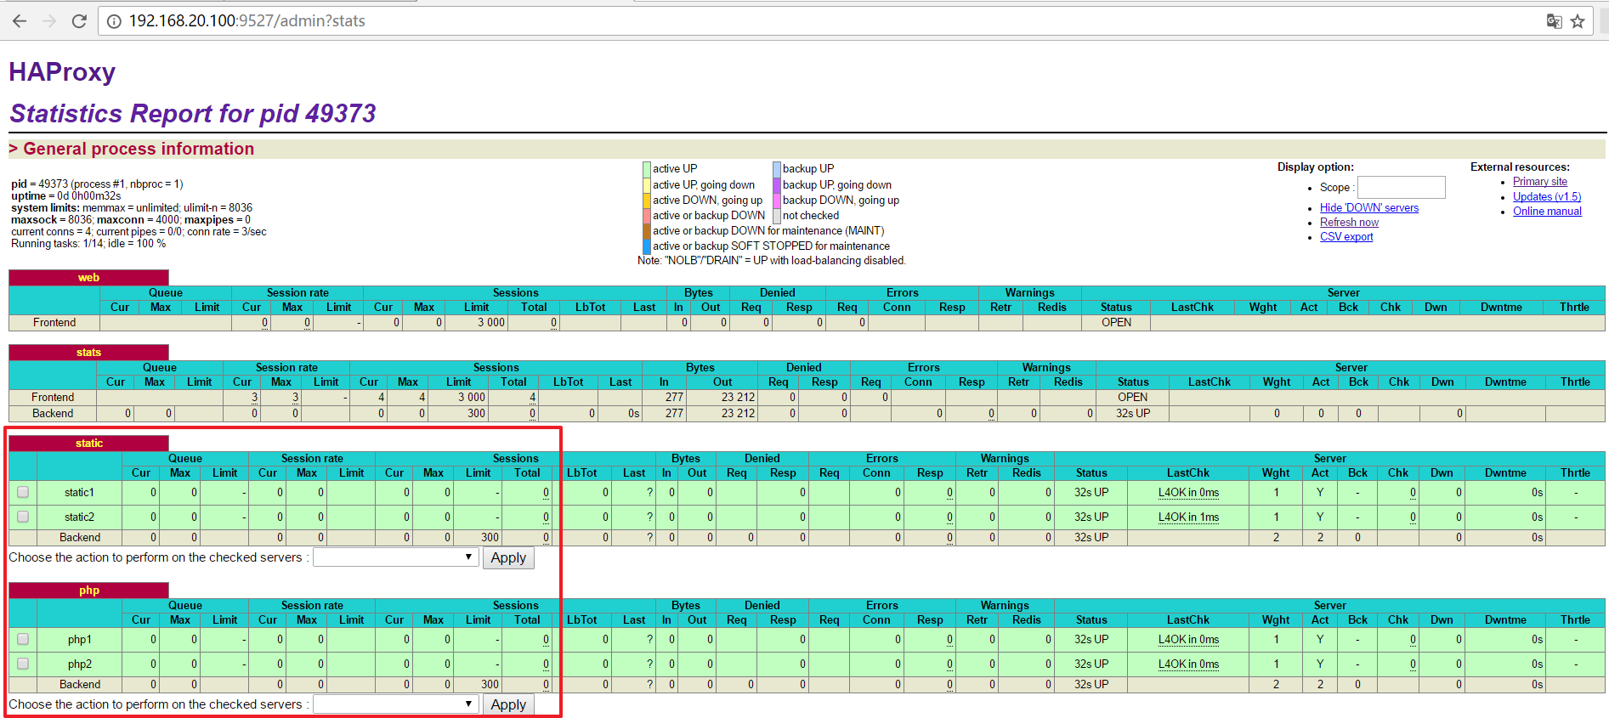Click static1 status 32s UP cell

1091,492
